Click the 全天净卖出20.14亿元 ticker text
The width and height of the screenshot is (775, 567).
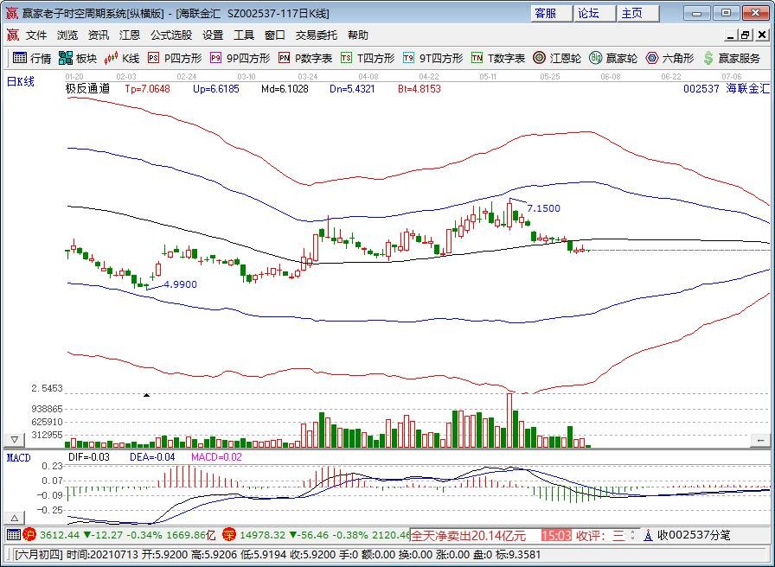[x=468, y=535]
